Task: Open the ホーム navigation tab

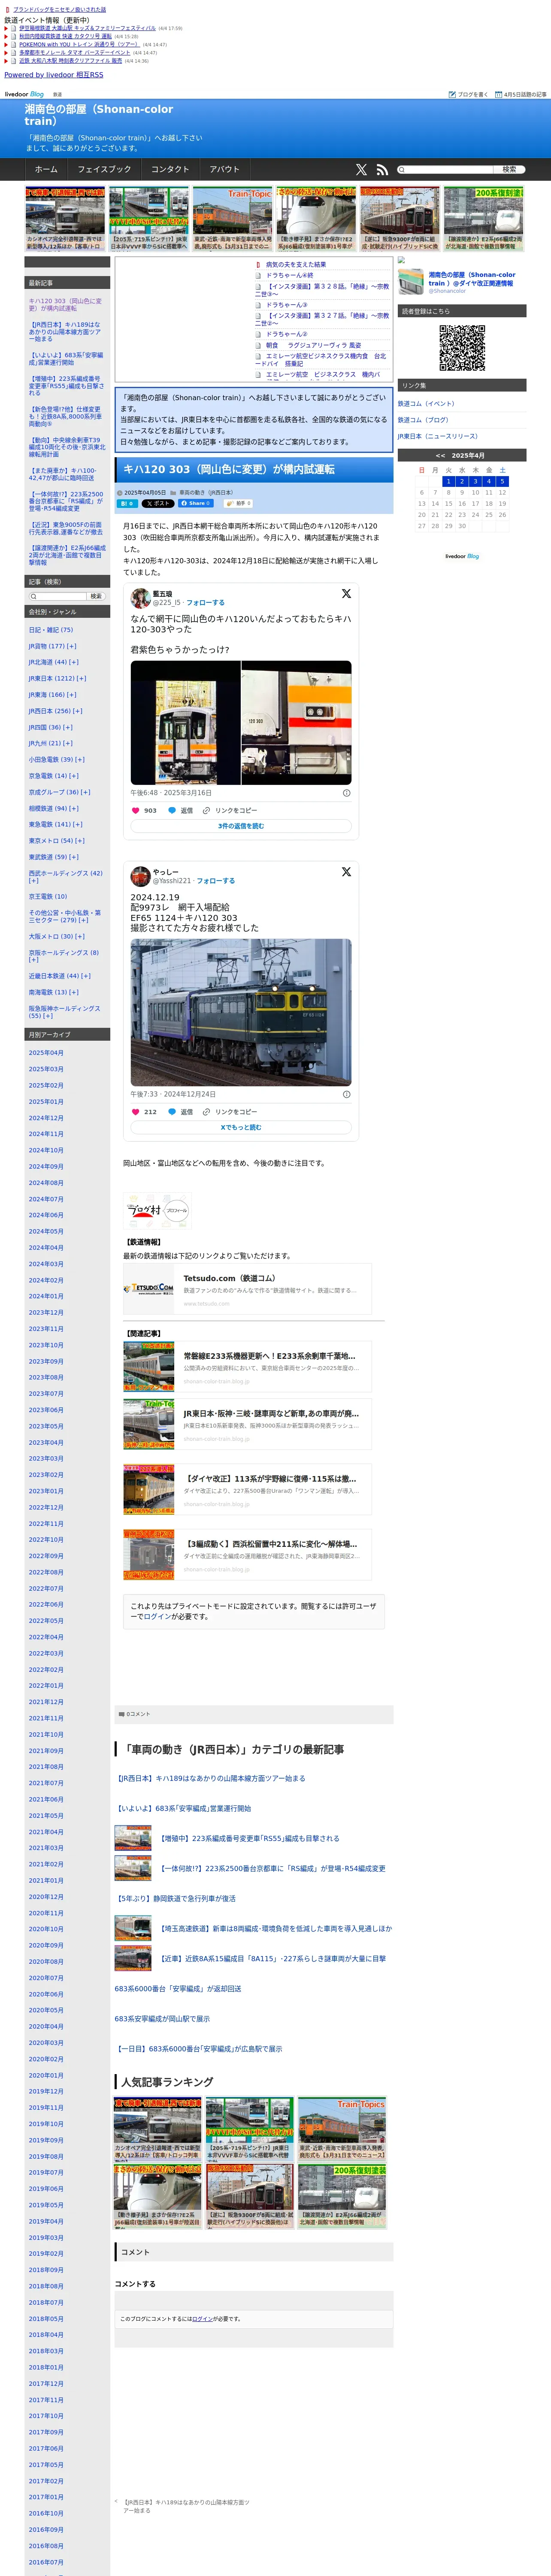Action: (46, 170)
